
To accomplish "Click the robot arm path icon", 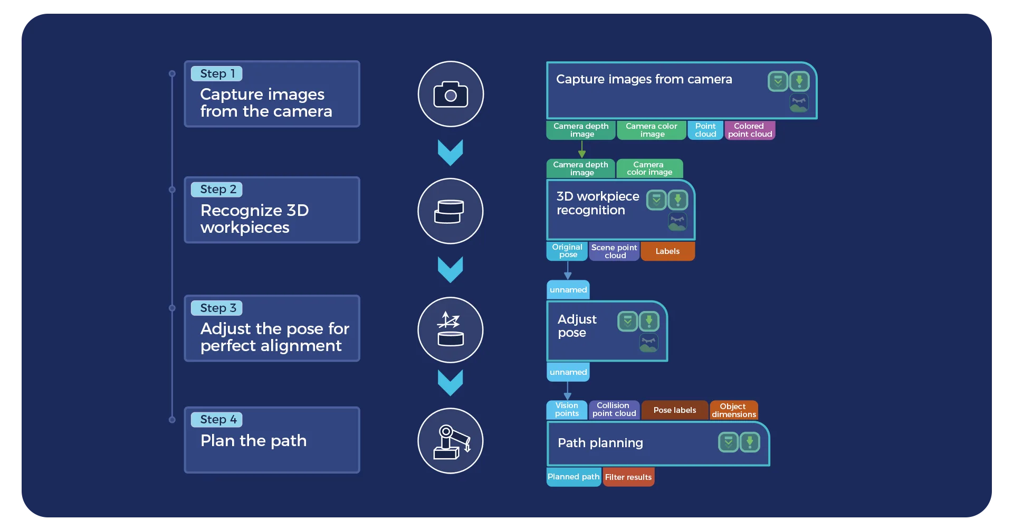I will pyautogui.click(x=450, y=441).
